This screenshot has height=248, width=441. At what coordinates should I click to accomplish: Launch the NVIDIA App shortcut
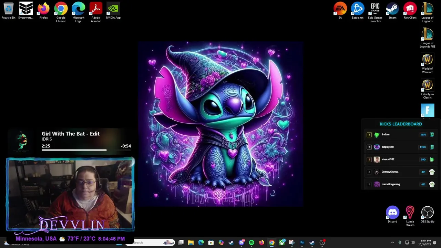pos(113,11)
